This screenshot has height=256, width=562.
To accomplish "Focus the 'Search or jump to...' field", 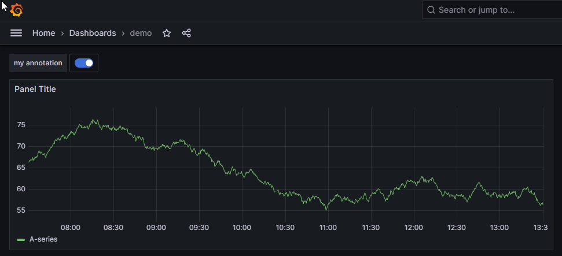I will click(492, 10).
